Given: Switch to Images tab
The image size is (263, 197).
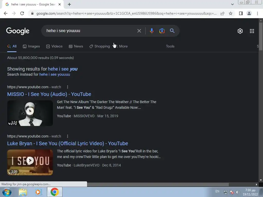Looking at the screenshot, I should coord(31,46).
